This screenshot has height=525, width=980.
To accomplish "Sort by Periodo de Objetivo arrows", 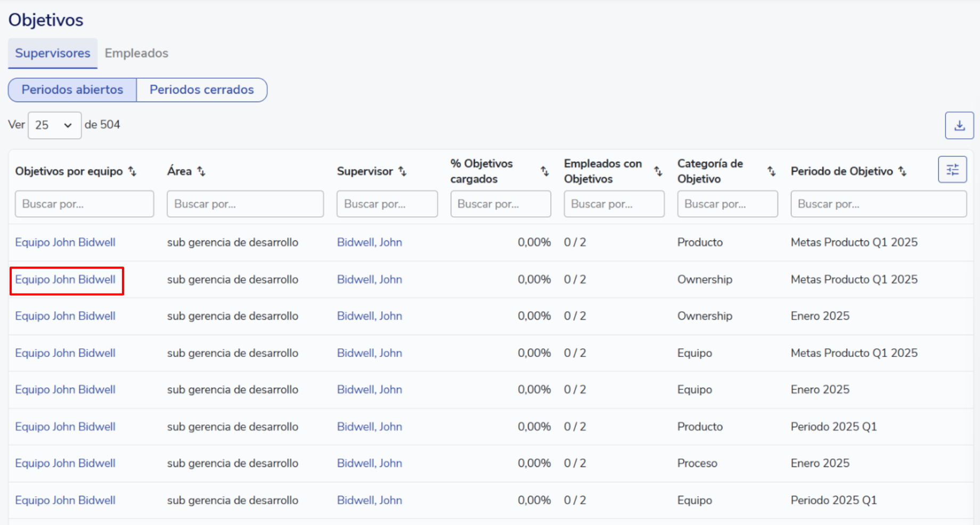I will (902, 171).
